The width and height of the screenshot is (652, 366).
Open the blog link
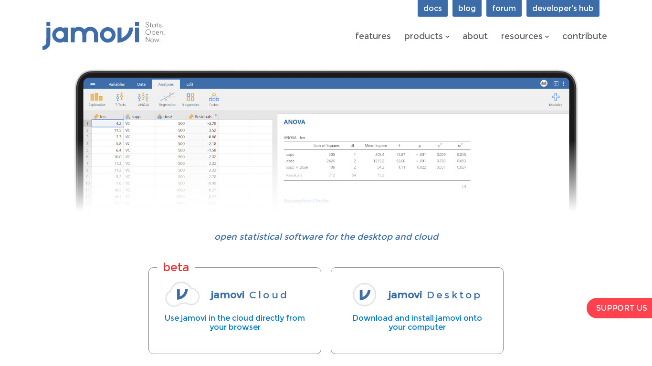pyautogui.click(x=467, y=8)
